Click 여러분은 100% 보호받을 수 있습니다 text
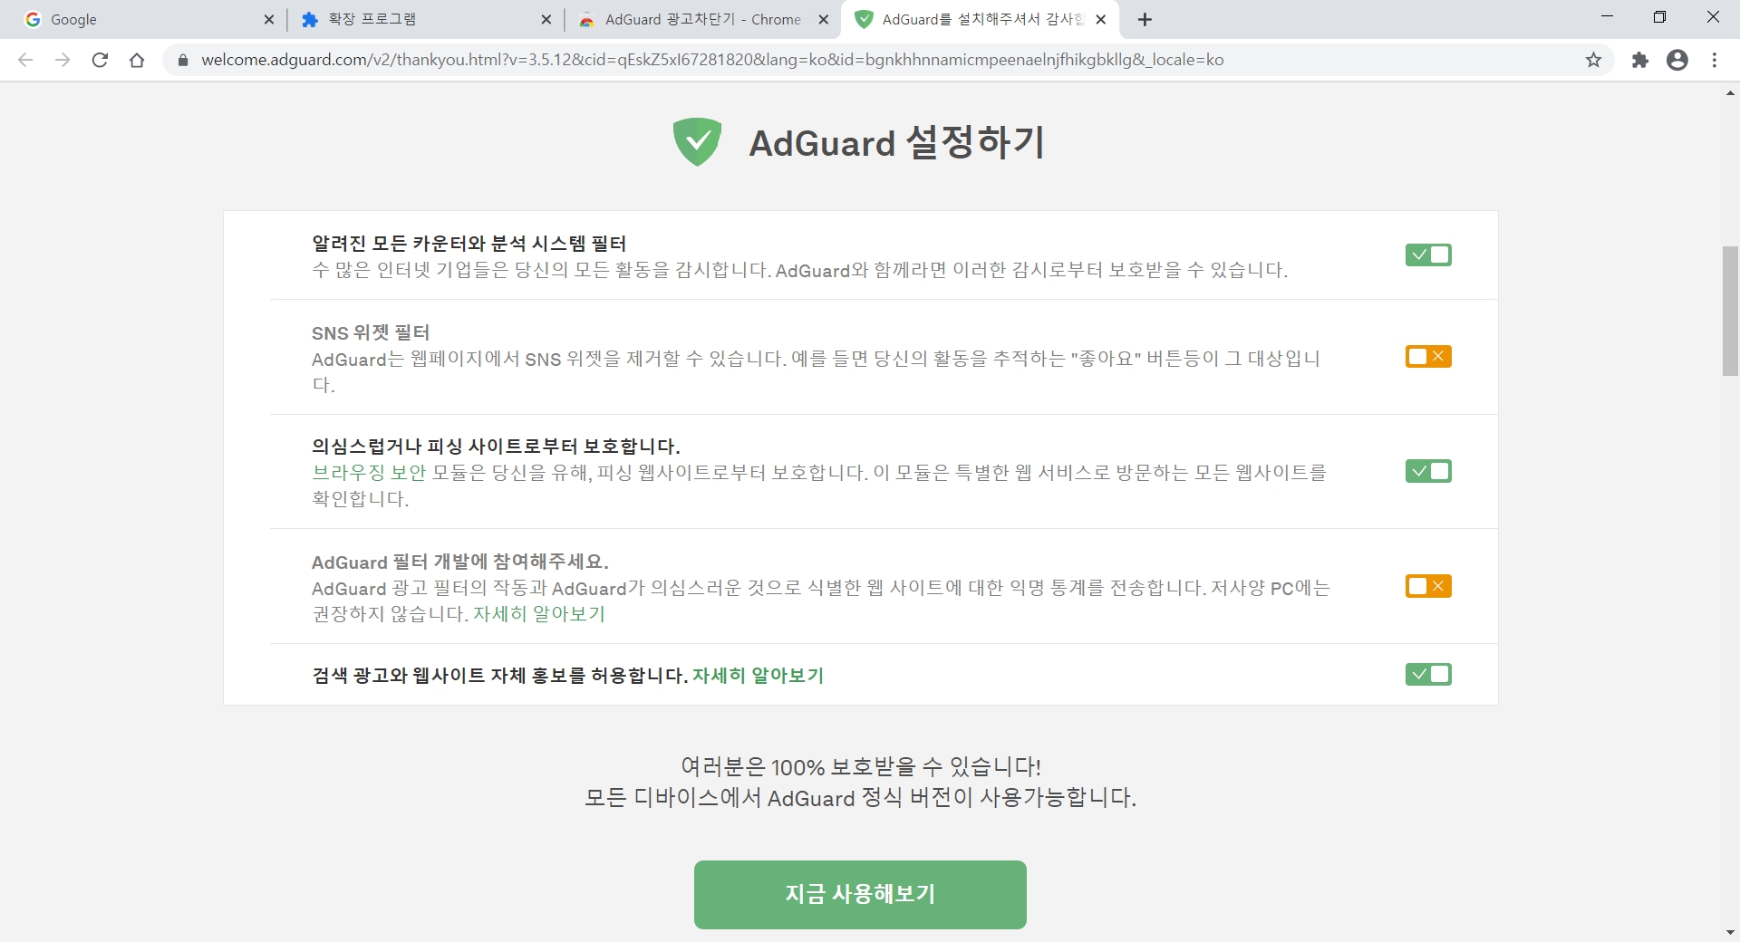The image size is (1740, 942). coord(861,767)
